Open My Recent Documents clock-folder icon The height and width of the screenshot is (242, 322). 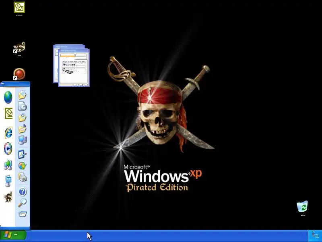(x=23, y=106)
